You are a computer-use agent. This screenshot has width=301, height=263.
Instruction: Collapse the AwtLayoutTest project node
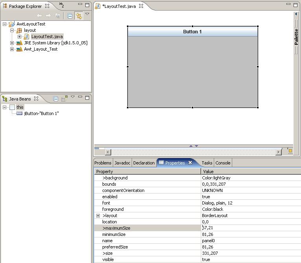5,24
